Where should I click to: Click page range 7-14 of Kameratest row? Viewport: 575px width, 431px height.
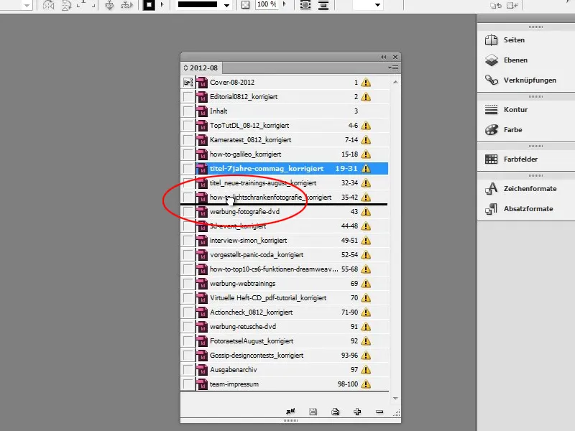coord(351,139)
